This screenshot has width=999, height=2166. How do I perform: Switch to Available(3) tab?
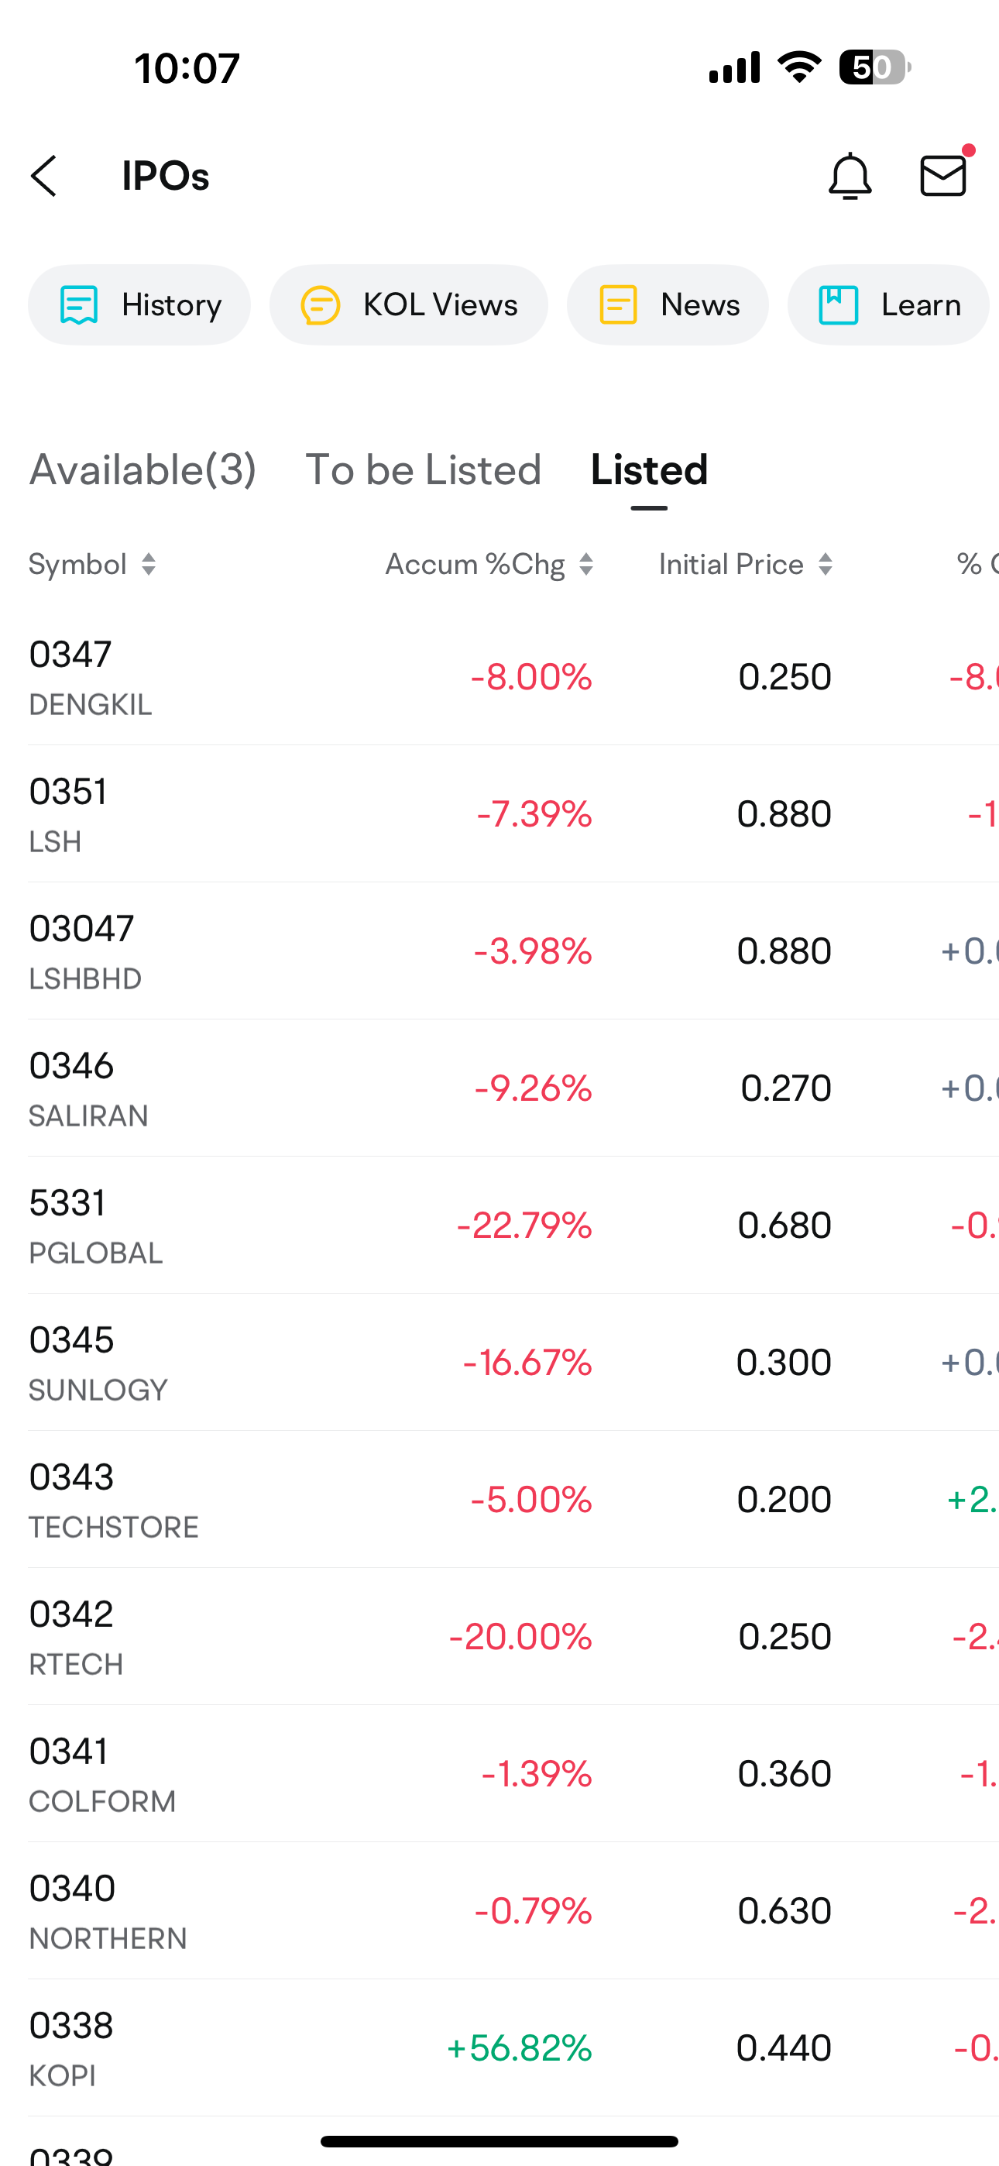143,469
